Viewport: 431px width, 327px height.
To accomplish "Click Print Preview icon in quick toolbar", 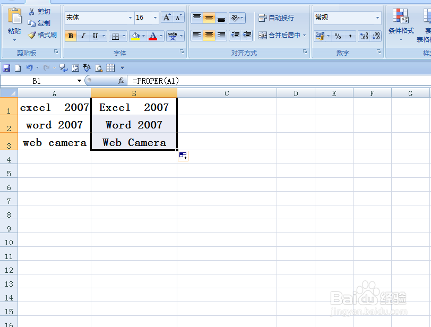I will pos(99,68).
